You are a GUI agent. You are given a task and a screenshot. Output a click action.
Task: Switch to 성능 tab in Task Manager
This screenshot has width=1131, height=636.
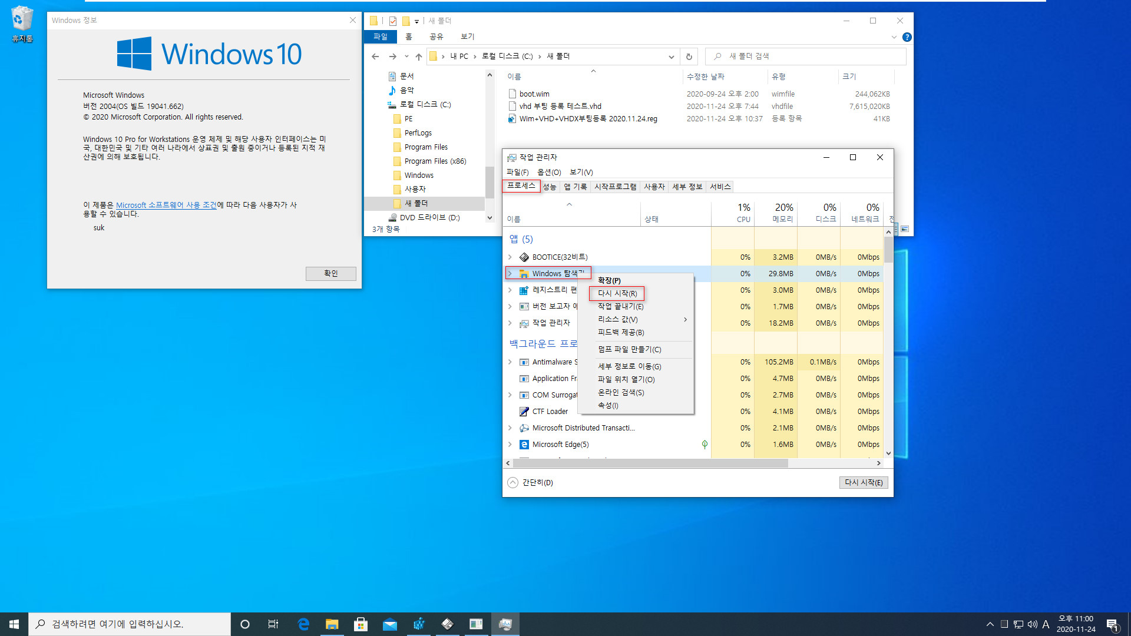550,187
